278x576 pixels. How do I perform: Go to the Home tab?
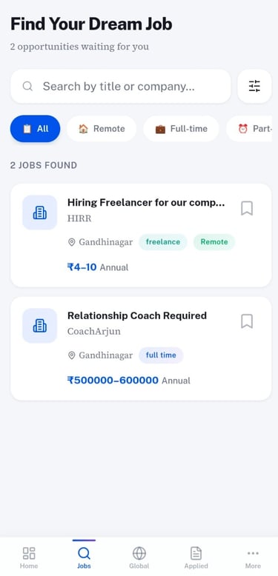(x=29, y=557)
